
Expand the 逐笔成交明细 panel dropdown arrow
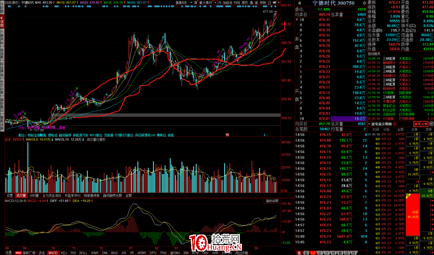point(369,124)
